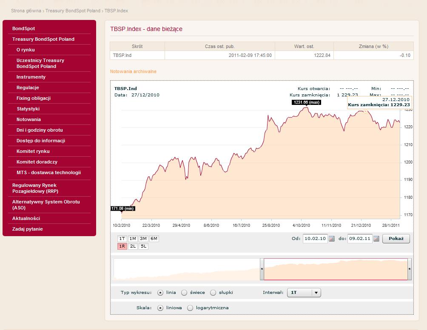Set chart range to 2L
The image size is (427, 330).
point(133,246)
